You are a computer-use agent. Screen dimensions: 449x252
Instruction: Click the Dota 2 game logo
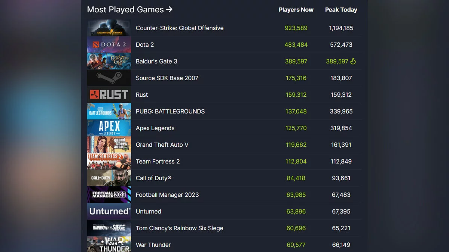[109, 45]
